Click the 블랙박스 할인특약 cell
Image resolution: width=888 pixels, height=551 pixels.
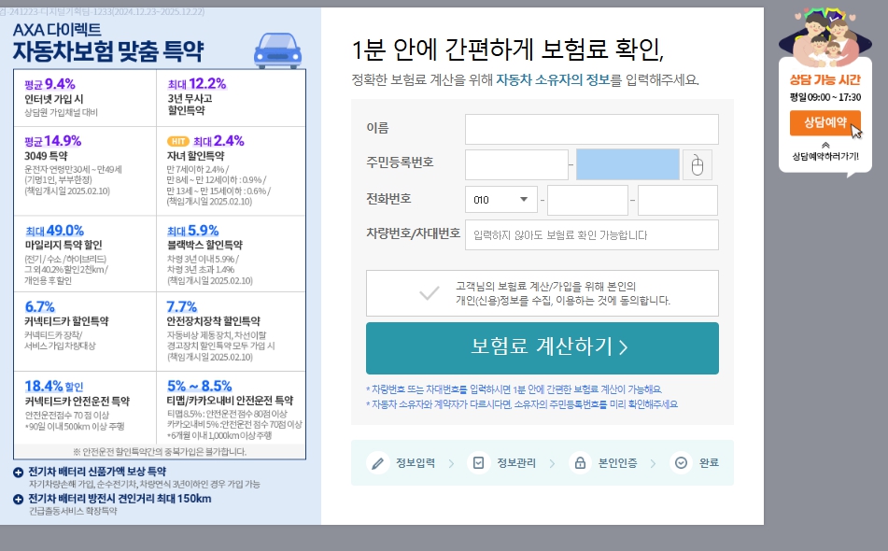click(x=231, y=254)
